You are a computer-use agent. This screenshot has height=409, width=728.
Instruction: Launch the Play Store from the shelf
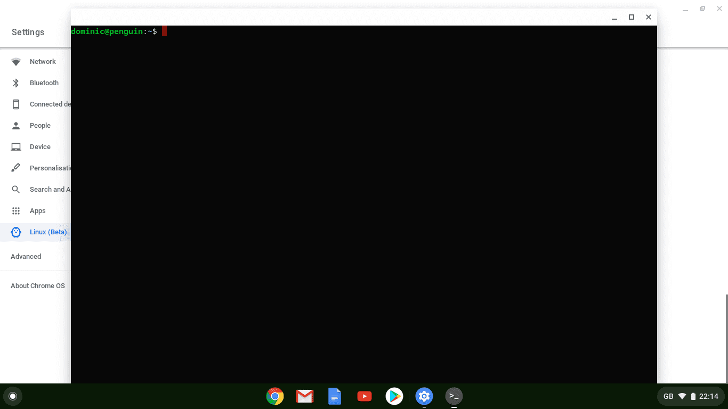pyautogui.click(x=394, y=396)
